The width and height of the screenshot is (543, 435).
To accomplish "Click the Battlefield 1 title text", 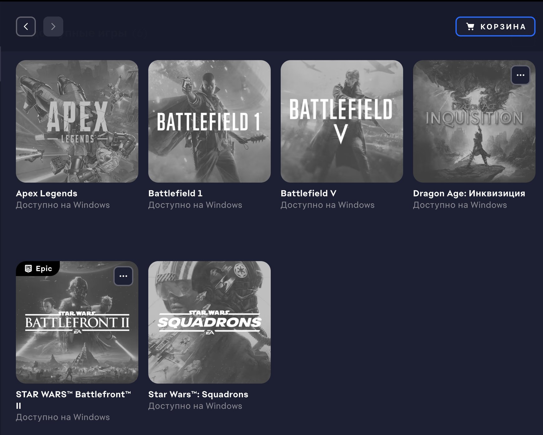I will 175,194.
